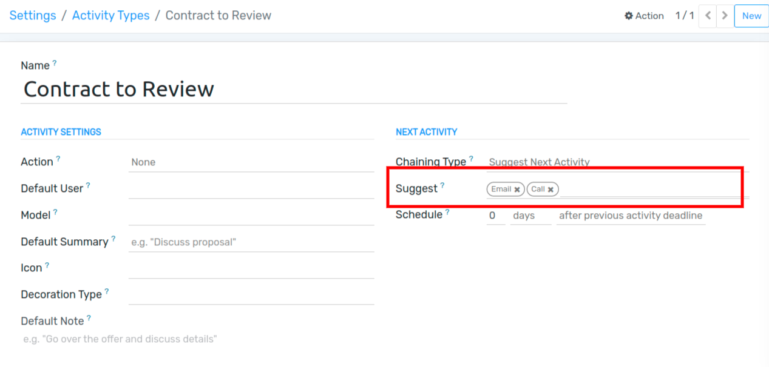Click the 1 / 1 record pager
769x367 pixels.
(685, 16)
